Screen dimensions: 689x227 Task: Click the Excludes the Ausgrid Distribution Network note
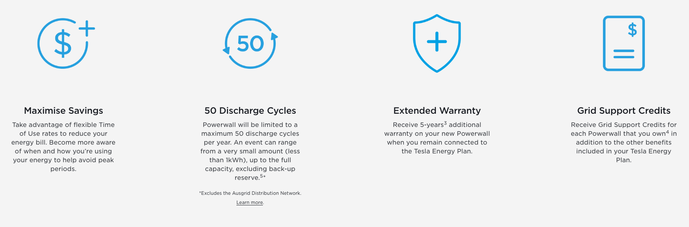pyautogui.click(x=250, y=193)
